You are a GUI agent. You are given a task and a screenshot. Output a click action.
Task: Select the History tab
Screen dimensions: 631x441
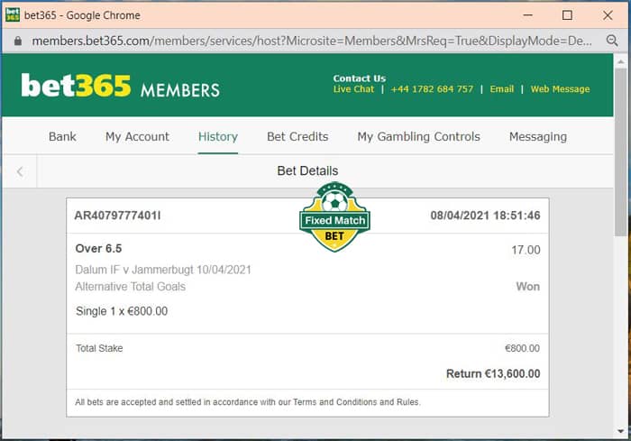point(218,136)
